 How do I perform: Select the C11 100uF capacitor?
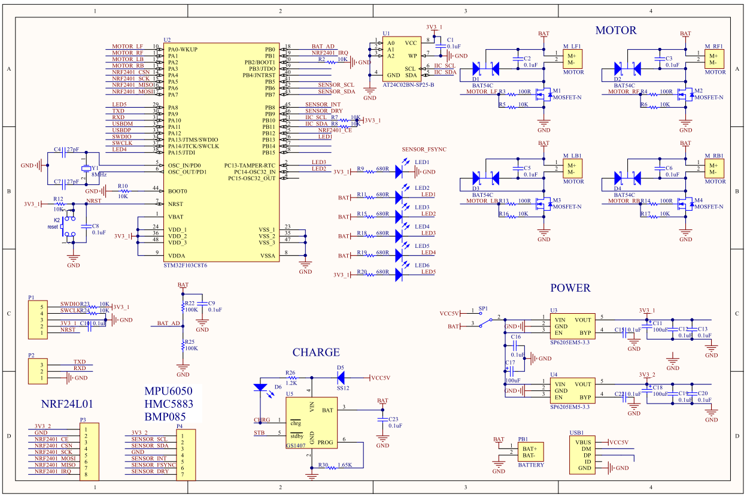(647, 326)
